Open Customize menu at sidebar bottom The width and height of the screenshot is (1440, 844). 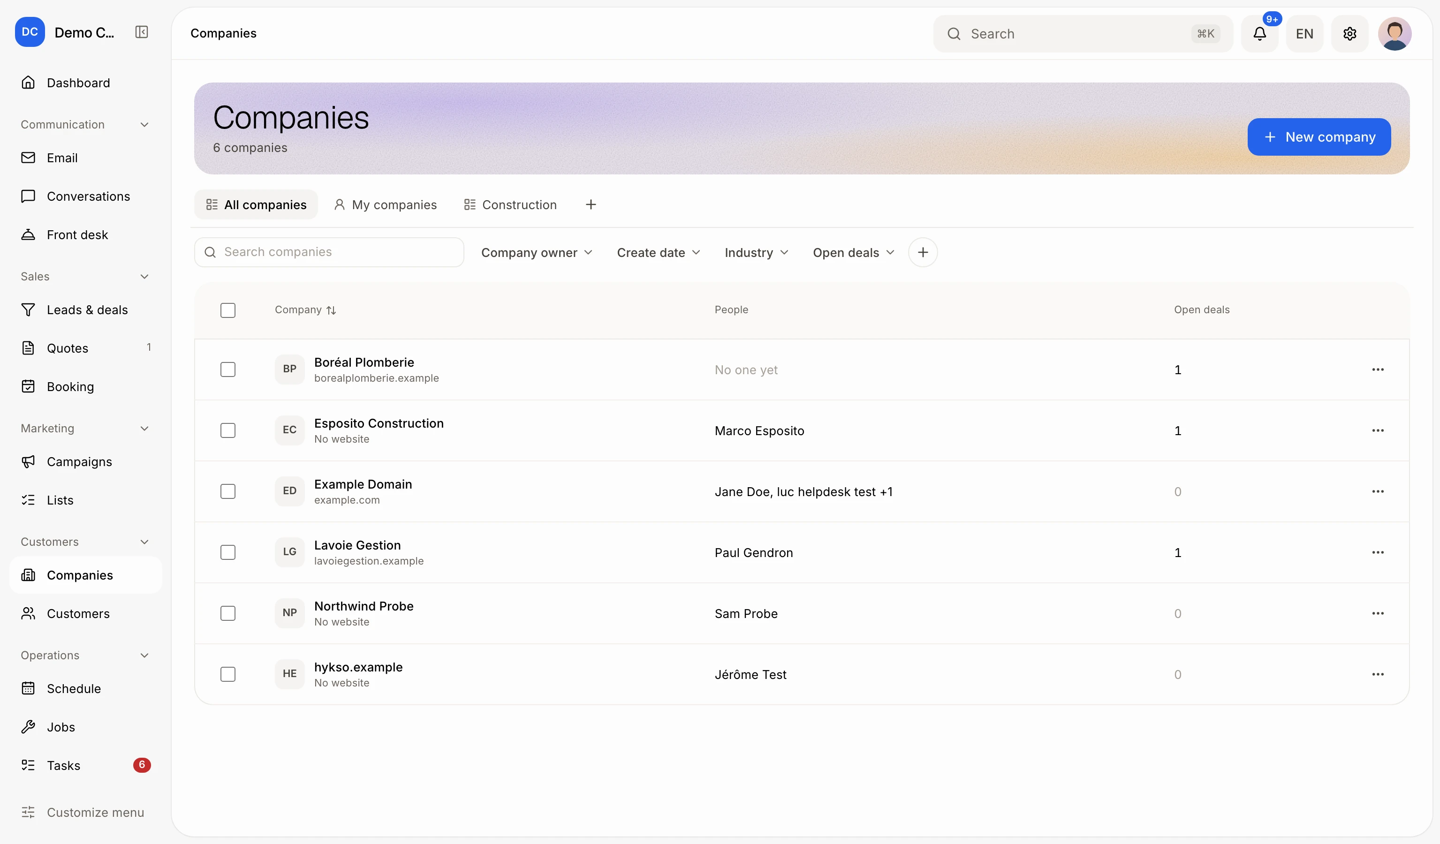(86, 813)
